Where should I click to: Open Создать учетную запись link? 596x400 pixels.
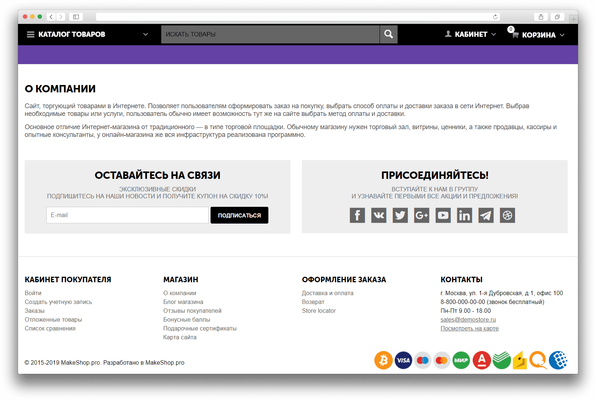click(59, 302)
